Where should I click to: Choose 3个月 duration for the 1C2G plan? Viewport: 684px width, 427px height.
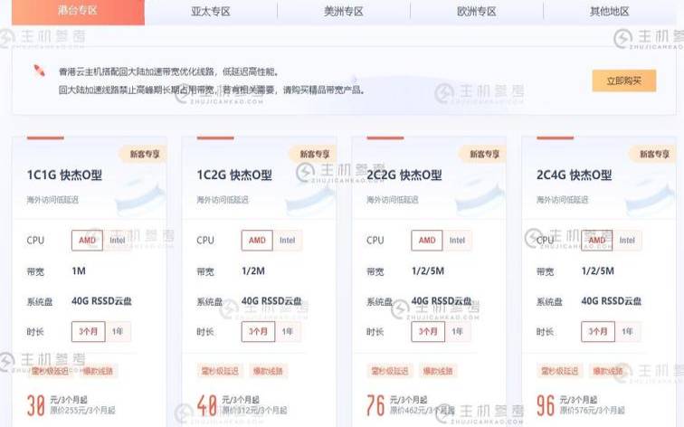pyautogui.click(x=258, y=331)
